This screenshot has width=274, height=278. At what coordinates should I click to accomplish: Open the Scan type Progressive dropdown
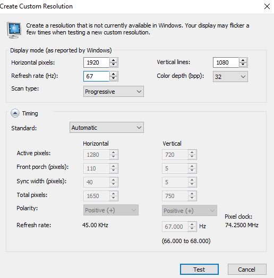point(114,92)
